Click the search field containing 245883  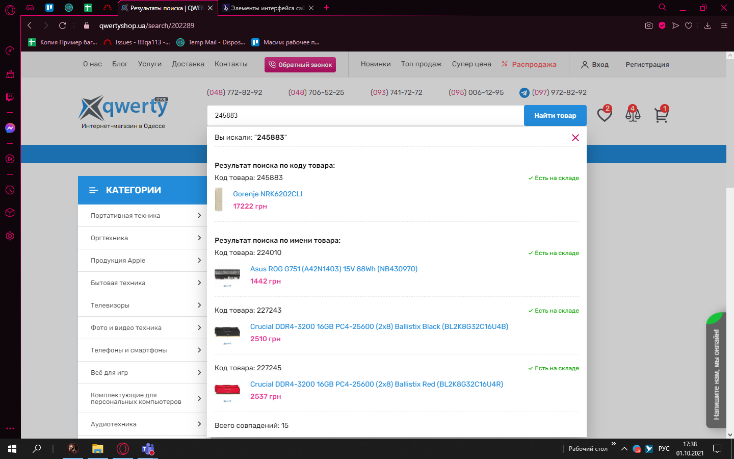point(365,116)
